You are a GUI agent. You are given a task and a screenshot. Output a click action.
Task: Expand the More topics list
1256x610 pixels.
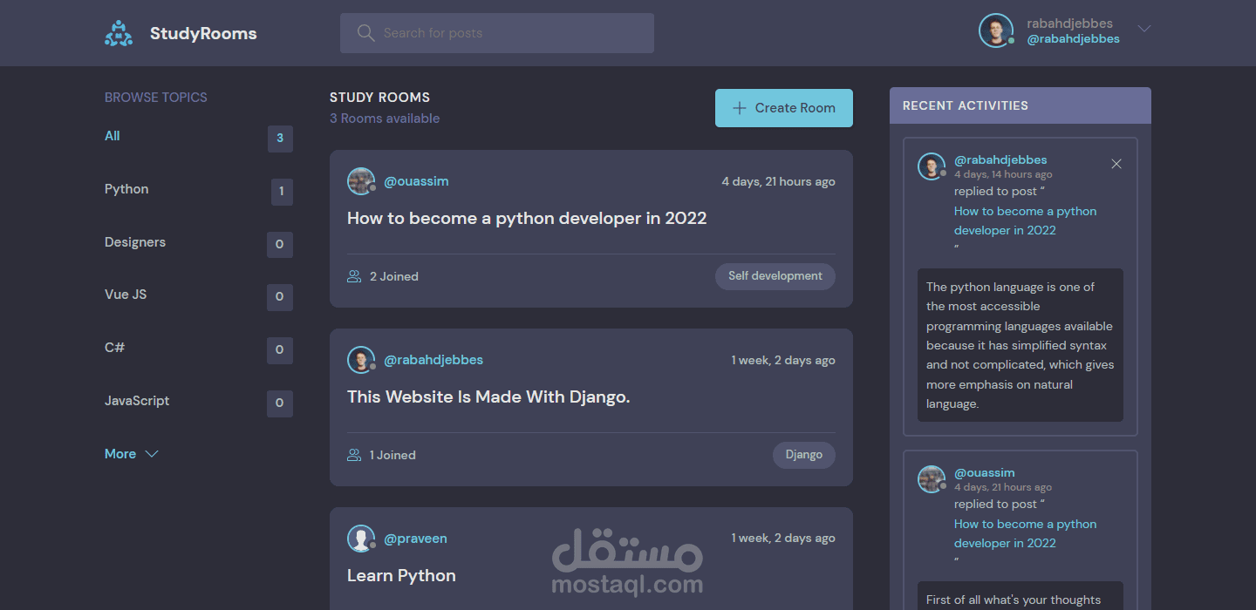131,453
